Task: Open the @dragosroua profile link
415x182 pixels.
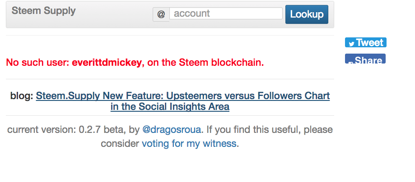Action: coord(172,130)
